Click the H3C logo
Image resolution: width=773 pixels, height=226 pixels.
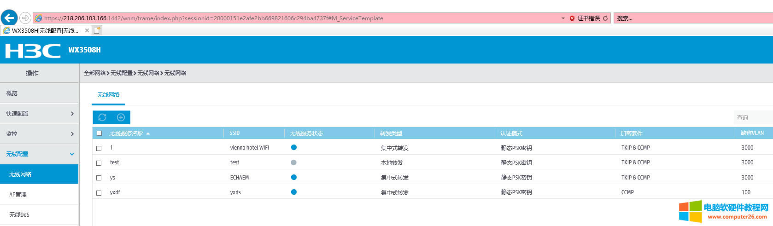tap(33, 50)
